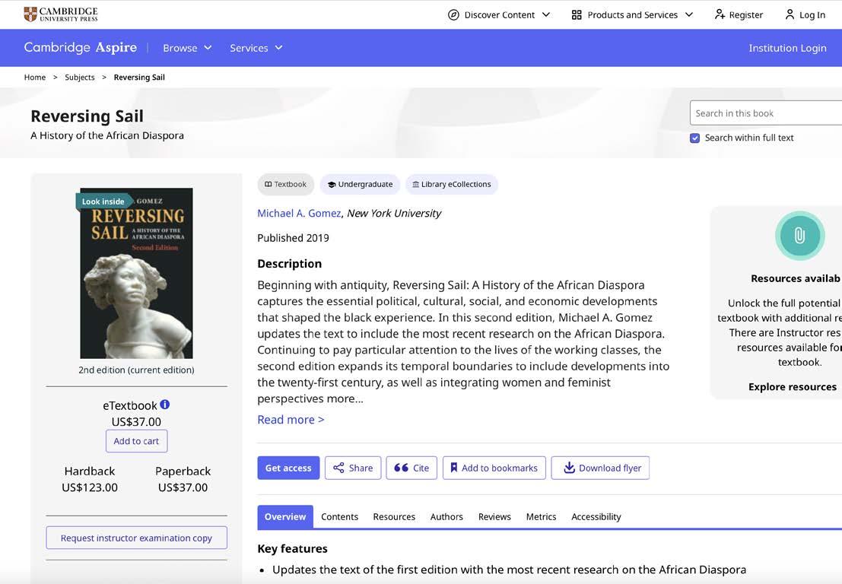The height and width of the screenshot is (584, 842).
Task: Click the Hardback US$123.00 option
Action: [x=90, y=479]
